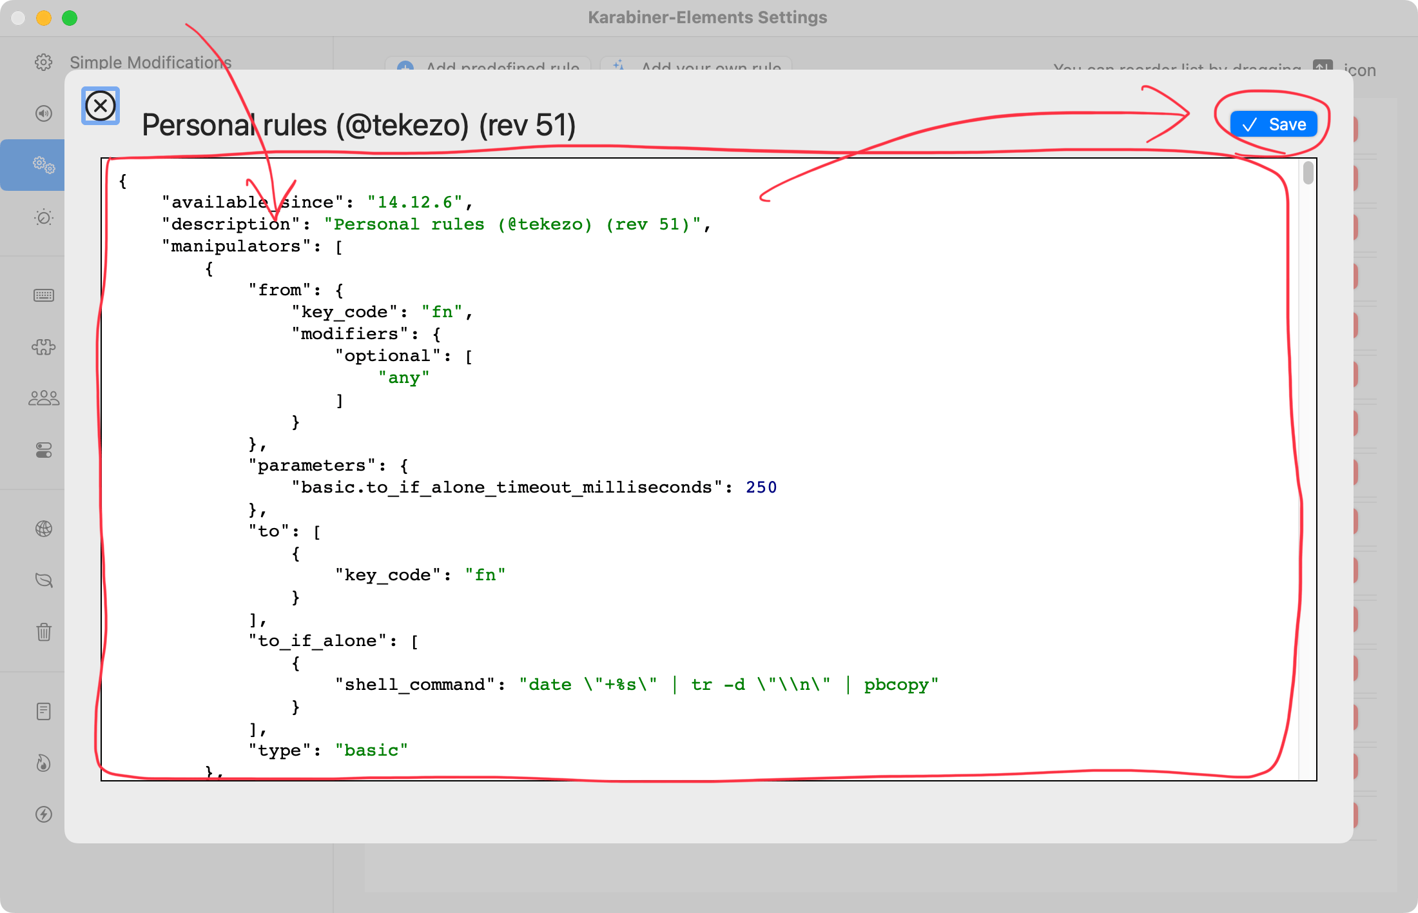1418x913 pixels.
Task: Click the "key_code": "fn" line under "to"
Action: (x=420, y=575)
